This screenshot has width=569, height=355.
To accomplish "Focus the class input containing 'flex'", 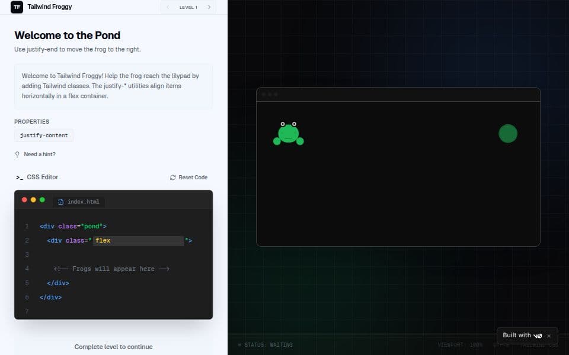I will click(138, 241).
